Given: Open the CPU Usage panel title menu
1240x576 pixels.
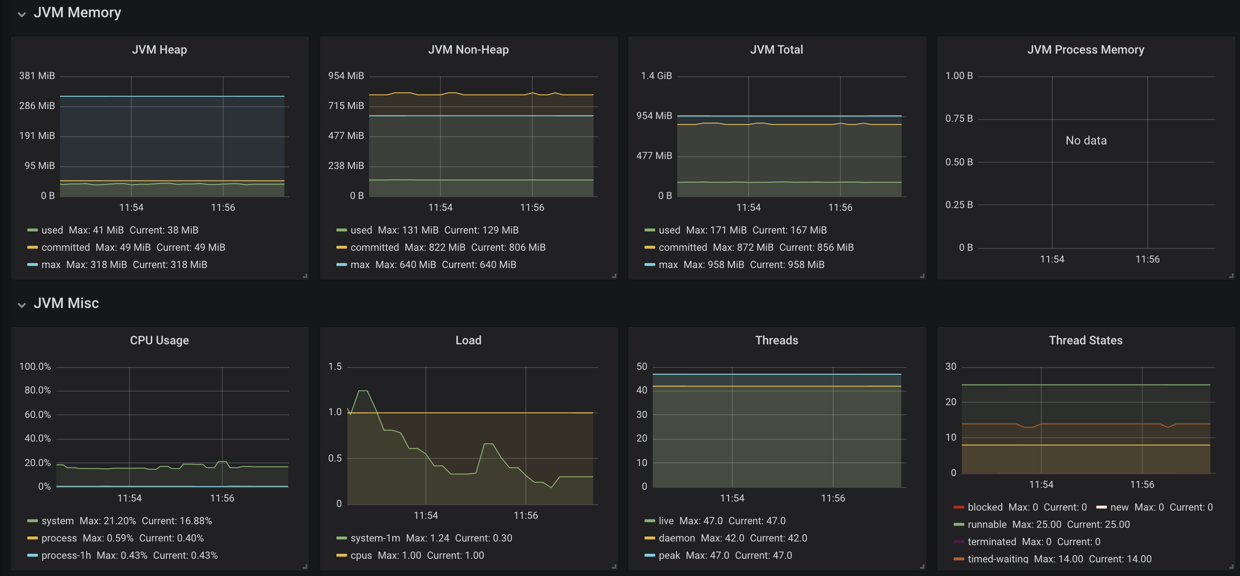Looking at the screenshot, I should [160, 340].
